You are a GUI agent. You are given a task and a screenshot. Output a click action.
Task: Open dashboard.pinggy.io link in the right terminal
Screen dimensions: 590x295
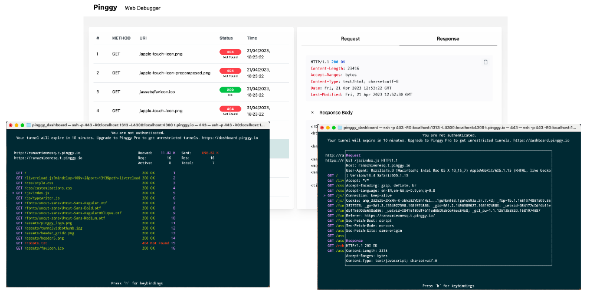click(x=541, y=140)
